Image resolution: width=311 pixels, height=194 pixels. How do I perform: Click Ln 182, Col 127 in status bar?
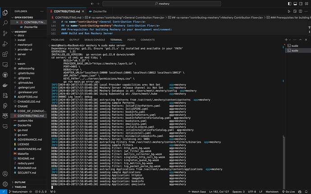(x=219, y=192)
